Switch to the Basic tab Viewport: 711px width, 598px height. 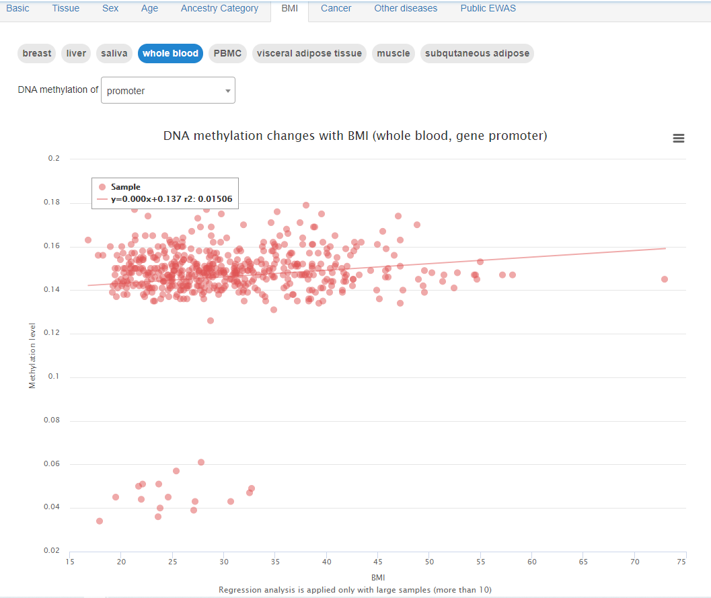(17, 8)
